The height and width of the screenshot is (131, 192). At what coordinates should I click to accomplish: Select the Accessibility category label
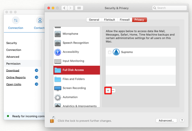[71, 52]
